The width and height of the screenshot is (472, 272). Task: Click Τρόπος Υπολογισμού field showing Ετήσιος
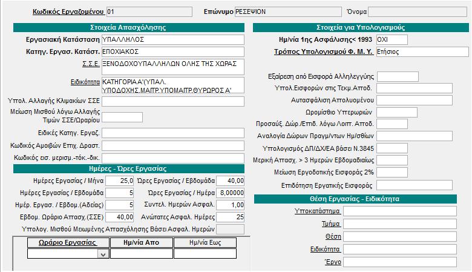[422, 52]
